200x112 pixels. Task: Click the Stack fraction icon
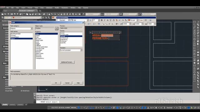126,20
